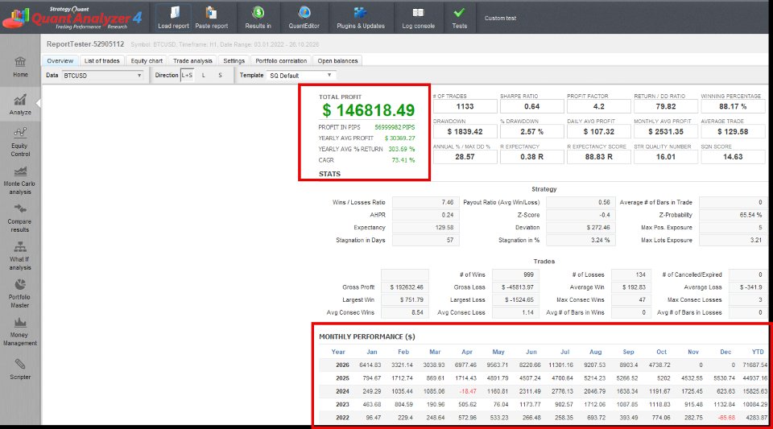Click the 2026 year row label
Viewport: 773px width, 429px height.
342,365
